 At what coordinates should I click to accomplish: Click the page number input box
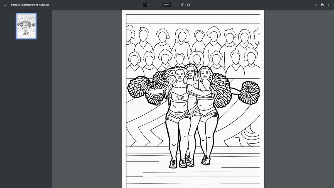tap(145, 4)
